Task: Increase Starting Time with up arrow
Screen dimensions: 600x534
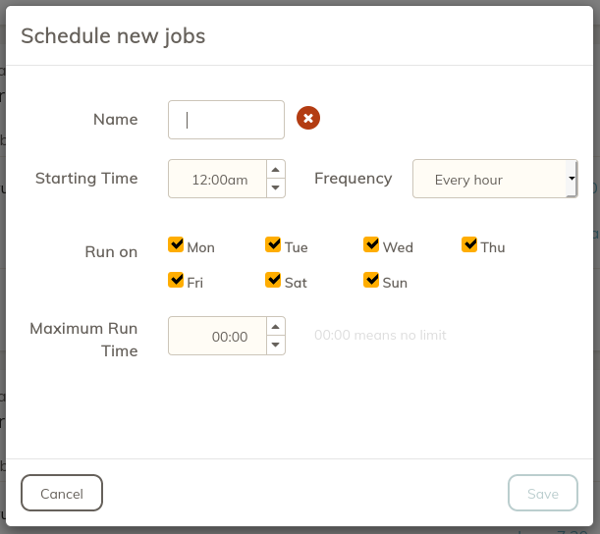Action: point(276,170)
